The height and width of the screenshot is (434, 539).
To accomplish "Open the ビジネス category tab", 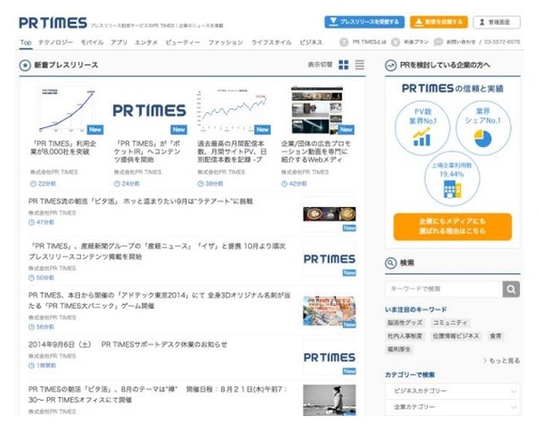I will (311, 42).
